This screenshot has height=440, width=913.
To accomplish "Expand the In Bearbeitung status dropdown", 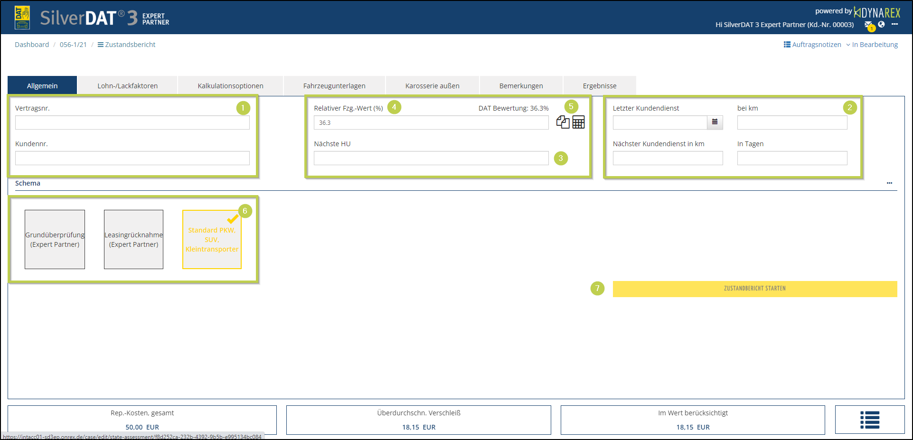I will click(872, 45).
